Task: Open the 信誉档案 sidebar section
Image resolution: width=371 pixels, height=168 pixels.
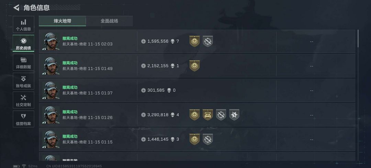Action: [x=23, y=119]
